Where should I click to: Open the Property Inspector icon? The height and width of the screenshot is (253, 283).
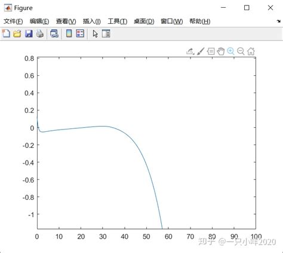tap(106, 33)
